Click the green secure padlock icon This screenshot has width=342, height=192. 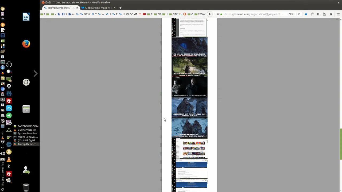[221, 14]
